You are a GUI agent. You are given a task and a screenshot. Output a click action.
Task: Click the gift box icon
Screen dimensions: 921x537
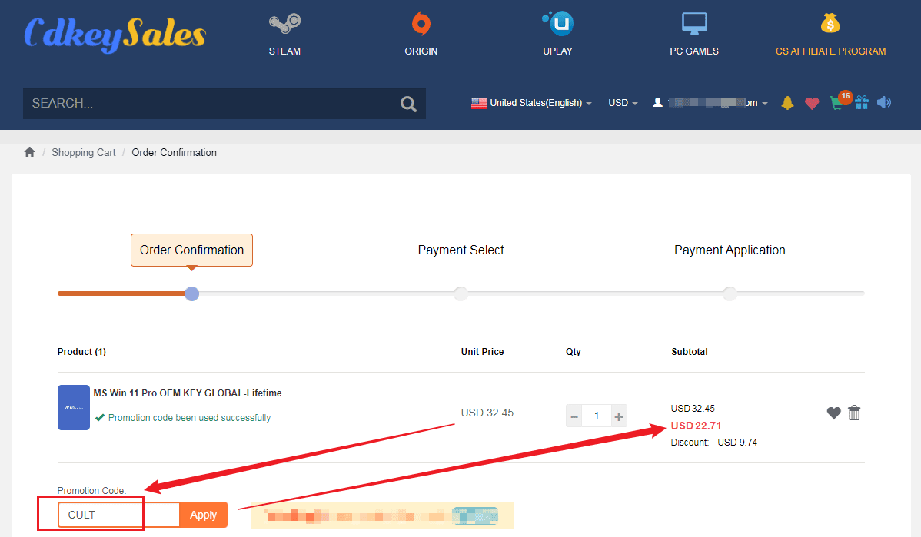(x=861, y=103)
